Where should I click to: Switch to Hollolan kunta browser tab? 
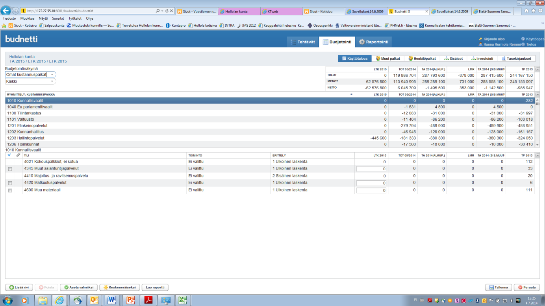tap(239, 11)
